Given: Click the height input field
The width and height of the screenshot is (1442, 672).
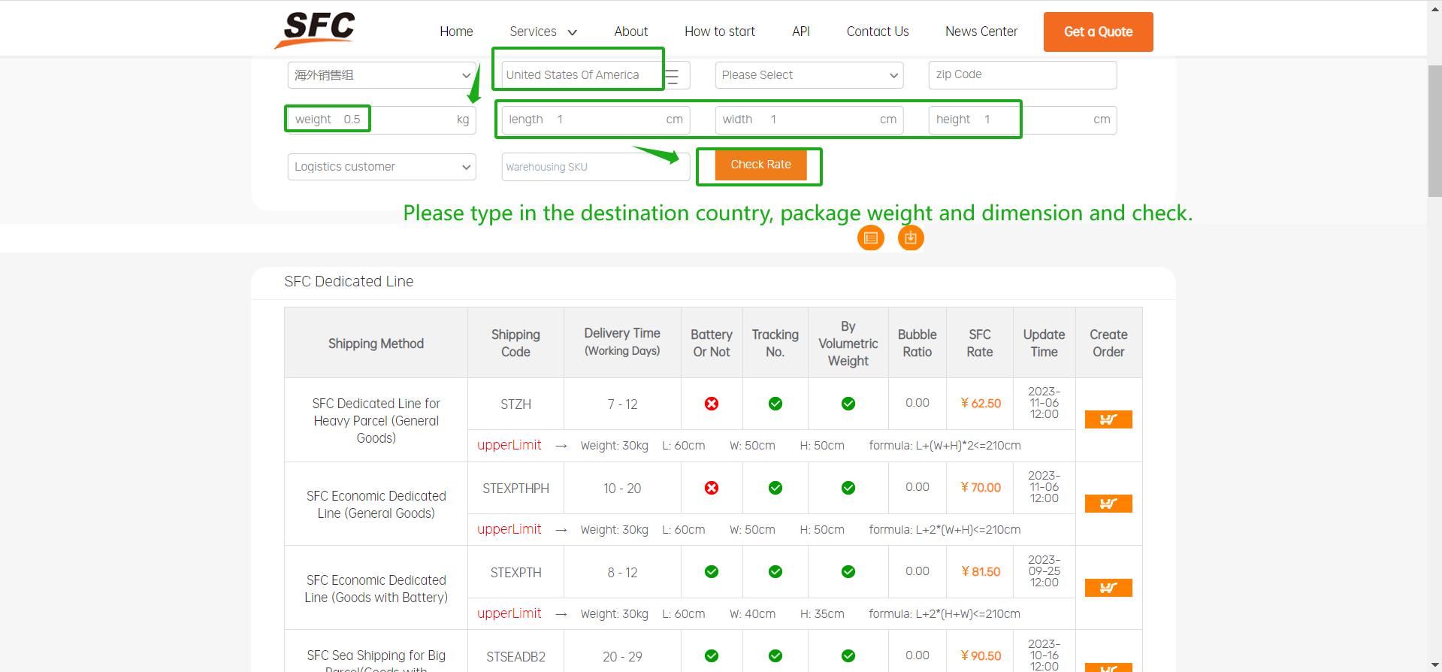Looking at the screenshot, I should pos(1023,120).
